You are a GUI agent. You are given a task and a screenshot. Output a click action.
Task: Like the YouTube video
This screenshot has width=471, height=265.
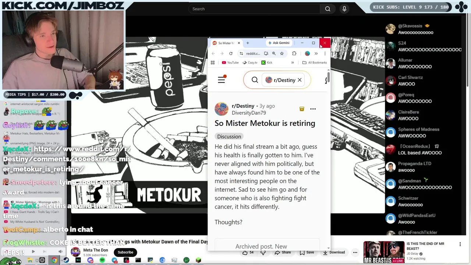pos(248,252)
